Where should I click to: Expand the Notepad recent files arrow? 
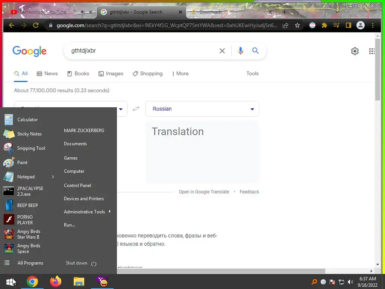53,177
